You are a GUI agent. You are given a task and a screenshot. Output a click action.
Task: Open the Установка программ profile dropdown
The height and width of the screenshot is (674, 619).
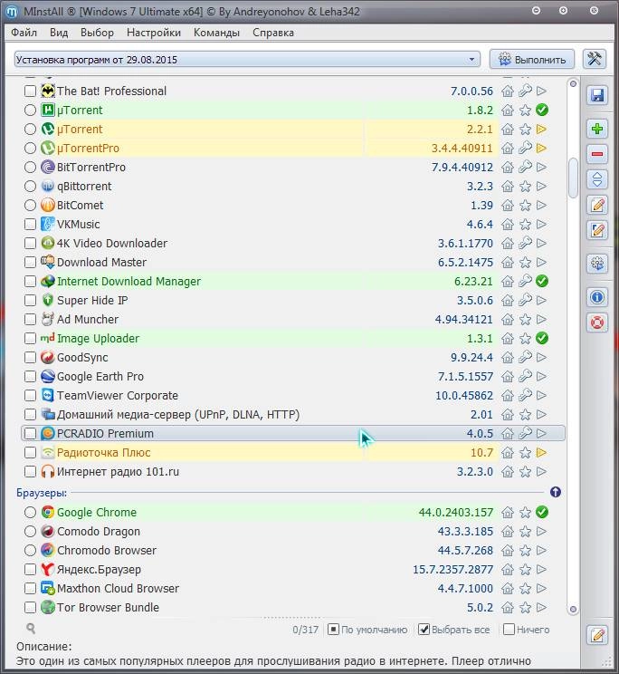point(247,59)
